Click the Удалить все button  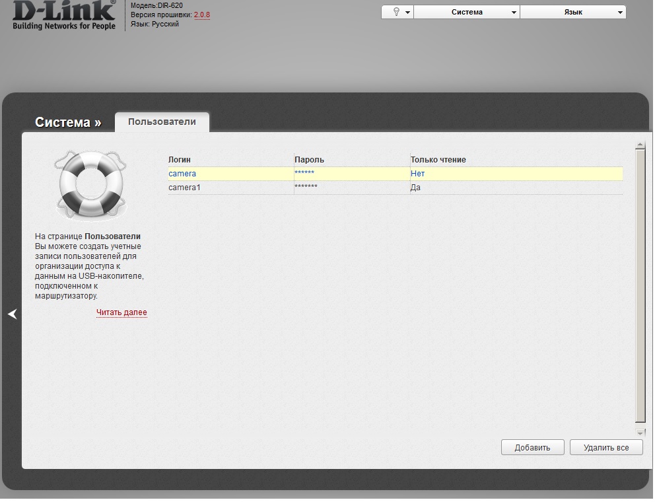606,447
